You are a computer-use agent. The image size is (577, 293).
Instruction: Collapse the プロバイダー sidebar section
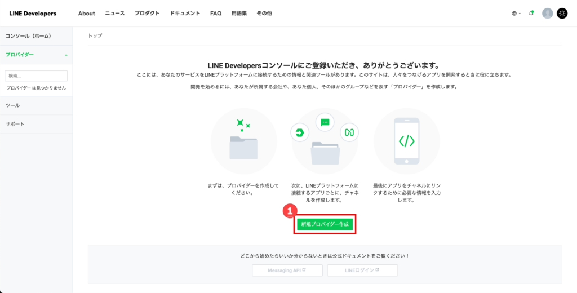pyautogui.click(x=66, y=55)
